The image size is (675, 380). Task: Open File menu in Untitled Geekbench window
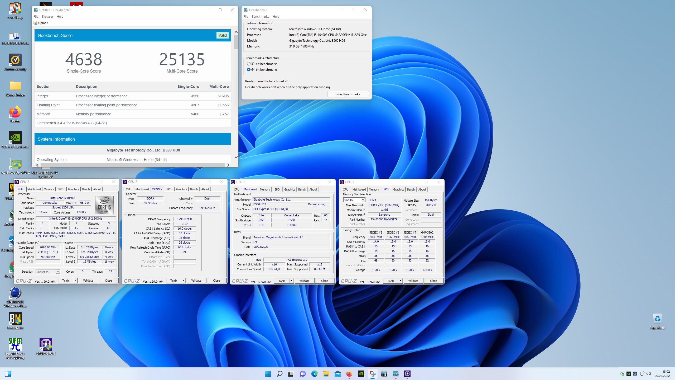pos(36,16)
